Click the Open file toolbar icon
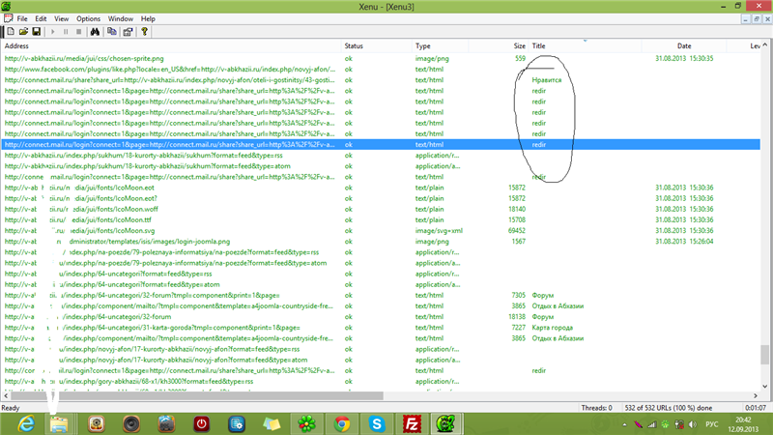The width and height of the screenshot is (773, 435). 21,31
